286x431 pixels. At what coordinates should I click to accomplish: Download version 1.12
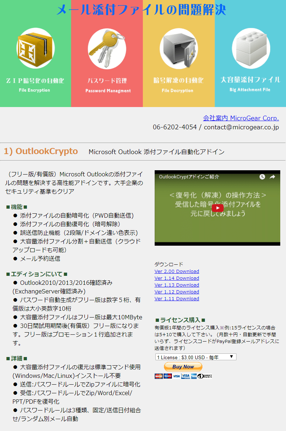point(177,292)
